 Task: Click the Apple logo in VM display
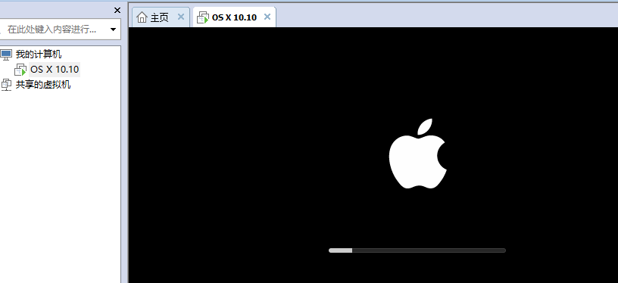pos(418,154)
